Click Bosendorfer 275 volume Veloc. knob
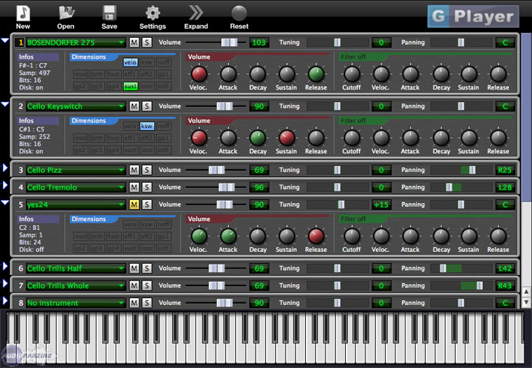Viewport: 532px width, 368px height. pyautogui.click(x=199, y=74)
